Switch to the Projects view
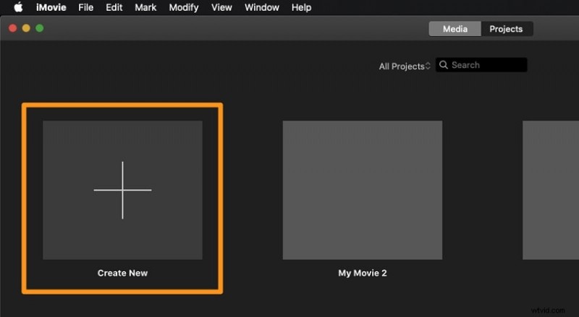Viewport: 579px width, 317px height. click(x=506, y=29)
